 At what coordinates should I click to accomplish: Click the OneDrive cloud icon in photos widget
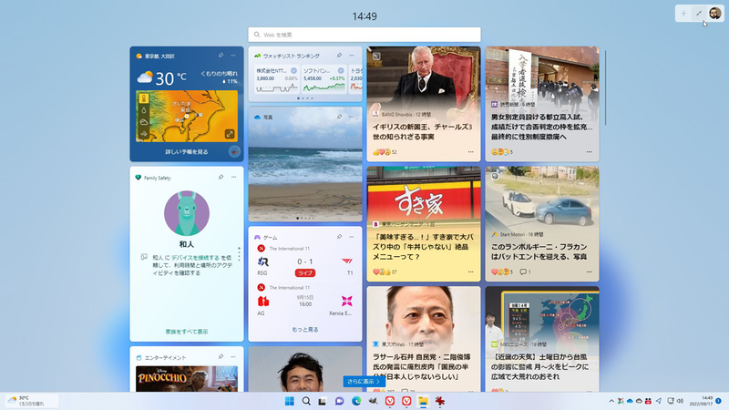click(x=257, y=118)
